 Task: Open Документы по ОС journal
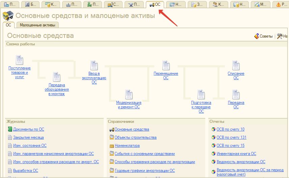pyautogui.click(x=28, y=129)
